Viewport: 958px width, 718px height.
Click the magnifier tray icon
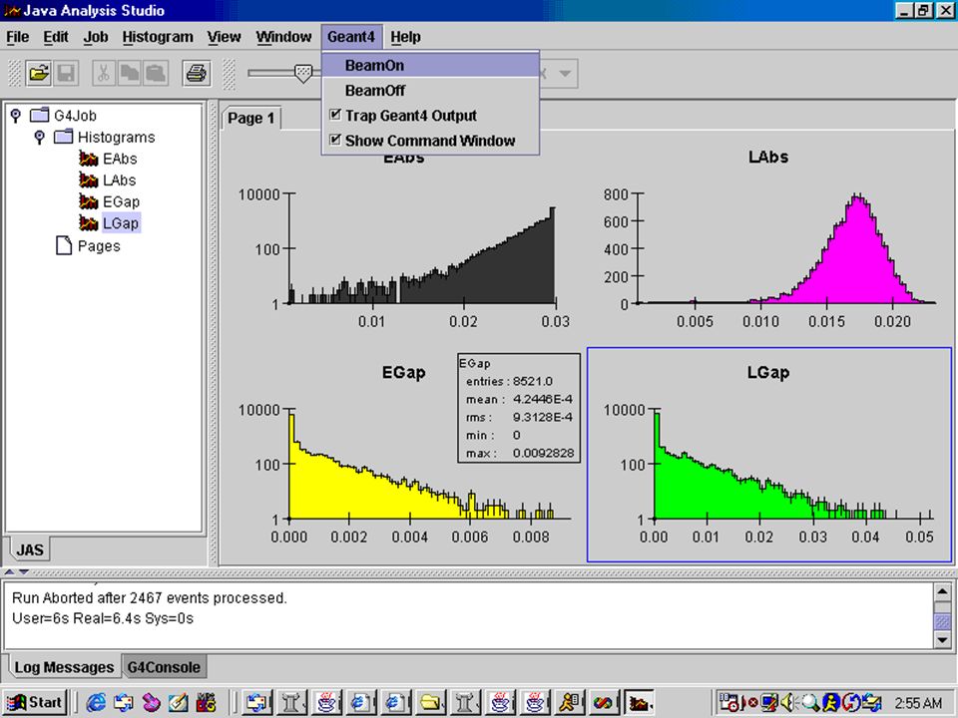click(809, 703)
